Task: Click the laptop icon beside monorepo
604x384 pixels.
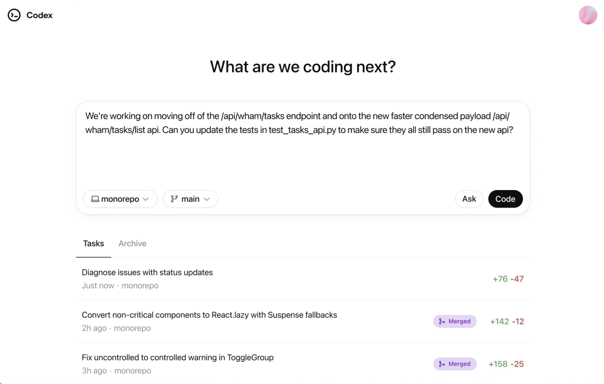Action: pos(95,199)
